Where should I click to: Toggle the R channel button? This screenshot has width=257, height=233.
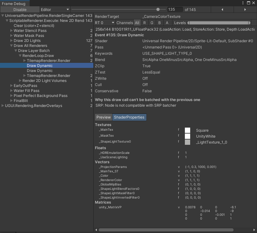pos(144,23)
